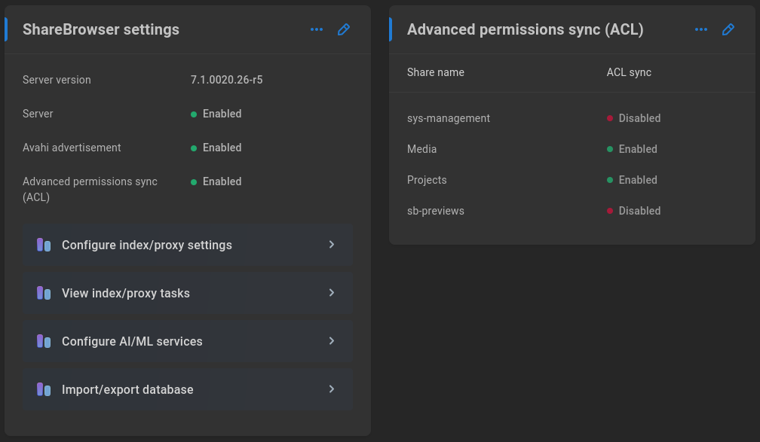The height and width of the screenshot is (442, 760).
Task: Click the Avahi advertisement label
Action: (72, 148)
